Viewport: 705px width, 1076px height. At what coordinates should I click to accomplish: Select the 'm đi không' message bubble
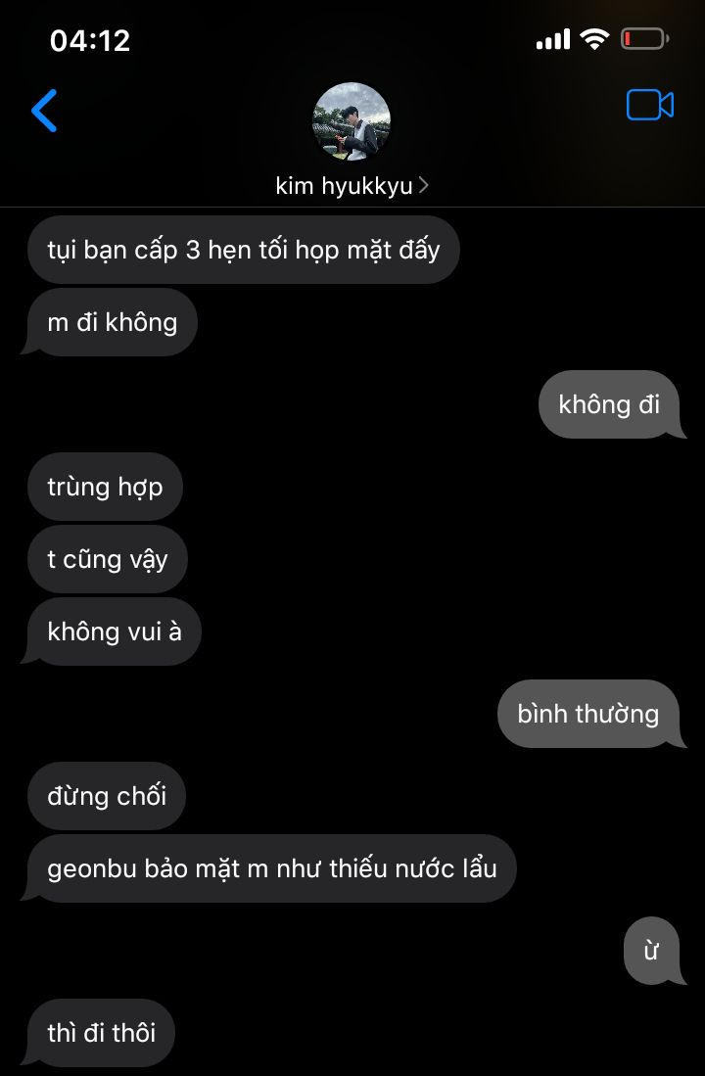(x=110, y=322)
